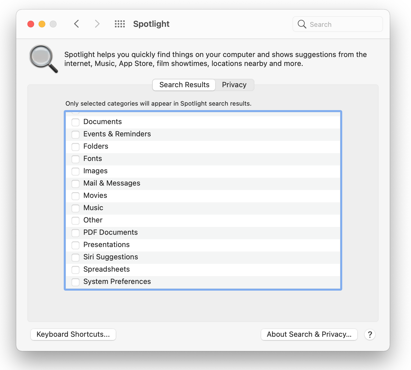This screenshot has width=411, height=370.
Task: Click the magnifier icon in search field
Action: [x=302, y=24]
